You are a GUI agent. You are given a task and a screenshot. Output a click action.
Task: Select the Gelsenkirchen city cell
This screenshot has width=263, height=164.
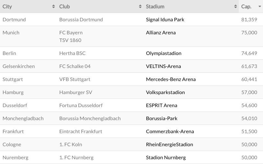point(18,66)
